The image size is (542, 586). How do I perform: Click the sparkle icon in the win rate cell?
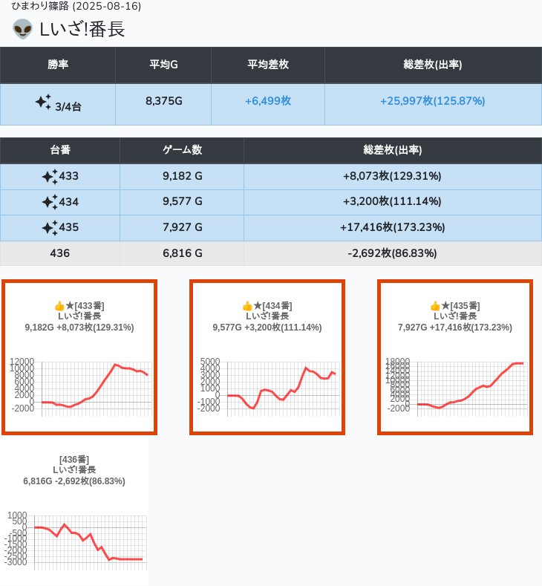pyautogui.click(x=43, y=102)
